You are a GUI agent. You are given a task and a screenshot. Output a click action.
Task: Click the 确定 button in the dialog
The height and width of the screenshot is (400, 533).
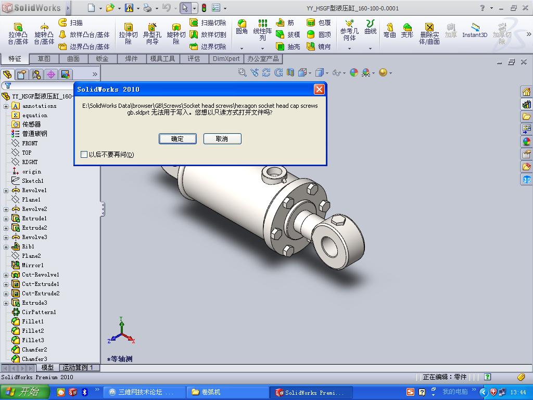177,139
